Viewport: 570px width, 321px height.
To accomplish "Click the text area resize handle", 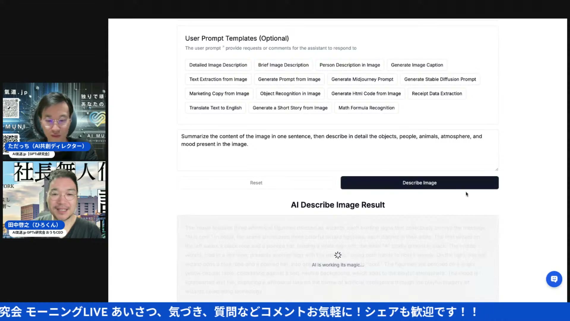I will (x=496, y=169).
